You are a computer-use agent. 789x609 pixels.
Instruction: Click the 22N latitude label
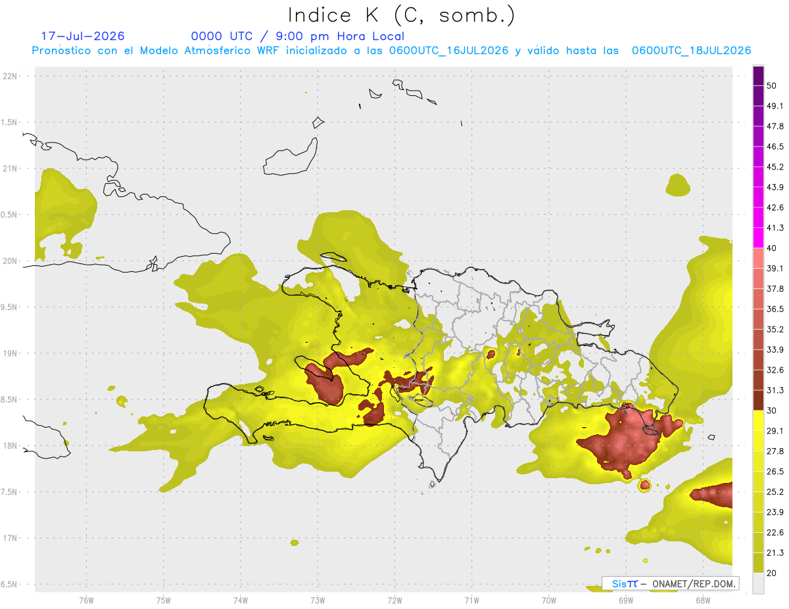[10, 76]
